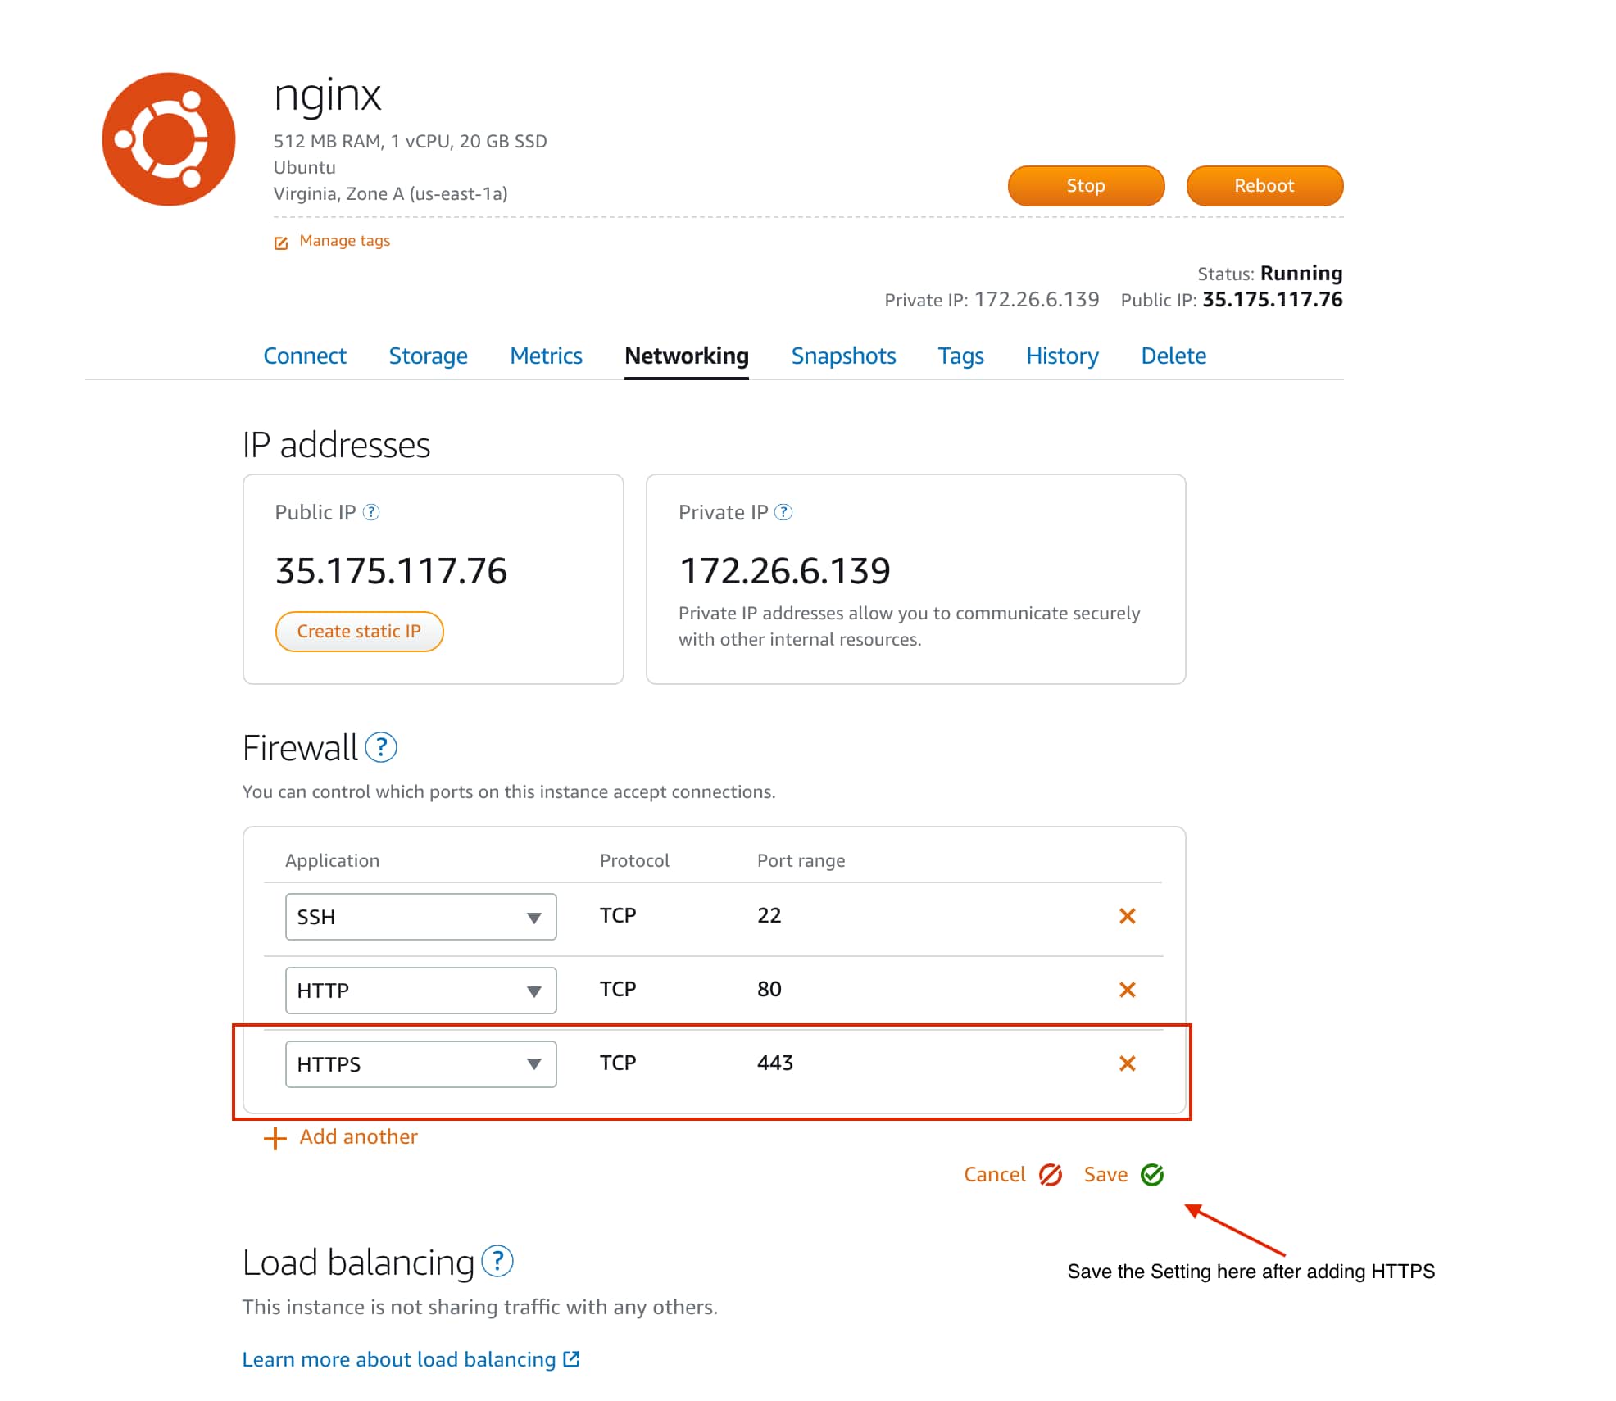Stop the nginx instance
Screen dimensions: 1616x1401
[x=1086, y=186]
